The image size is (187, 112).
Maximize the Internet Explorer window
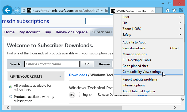pos(170,3)
